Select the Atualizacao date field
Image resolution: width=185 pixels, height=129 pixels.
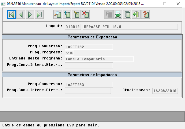(x=165, y=91)
